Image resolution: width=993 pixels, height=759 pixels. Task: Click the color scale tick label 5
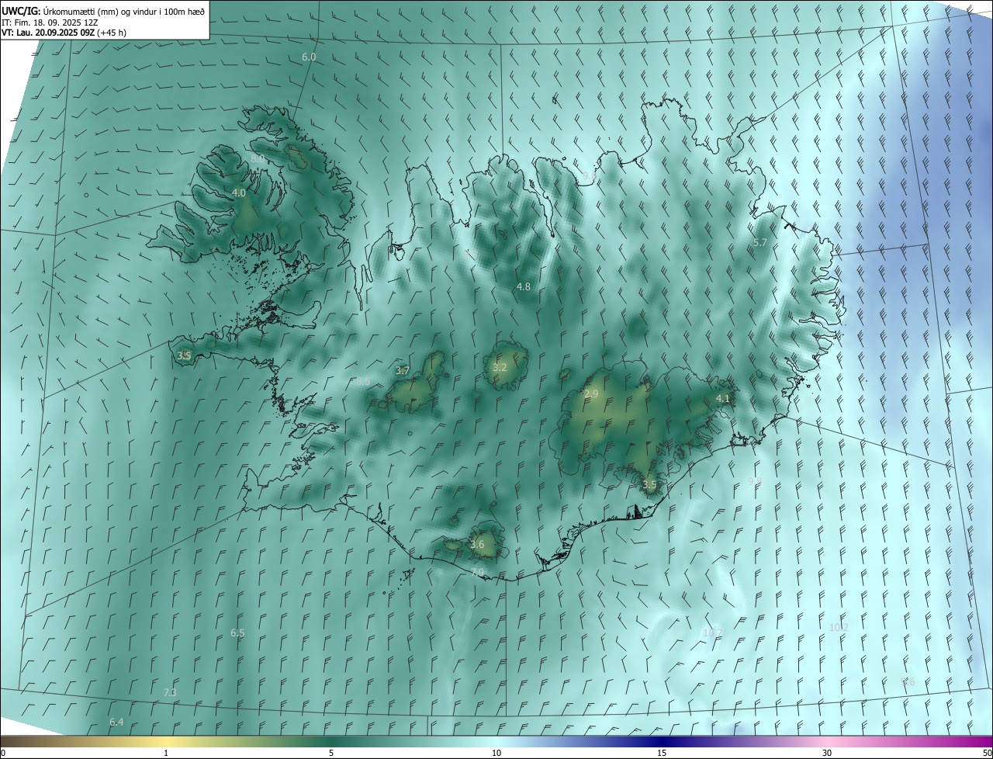(331, 753)
